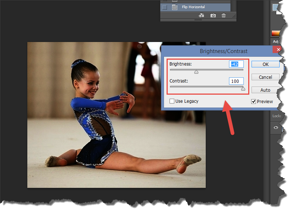Toggle history brush source box beside Flip Horizontal
This screenshot has width=294, height=214.
point(165,7)
